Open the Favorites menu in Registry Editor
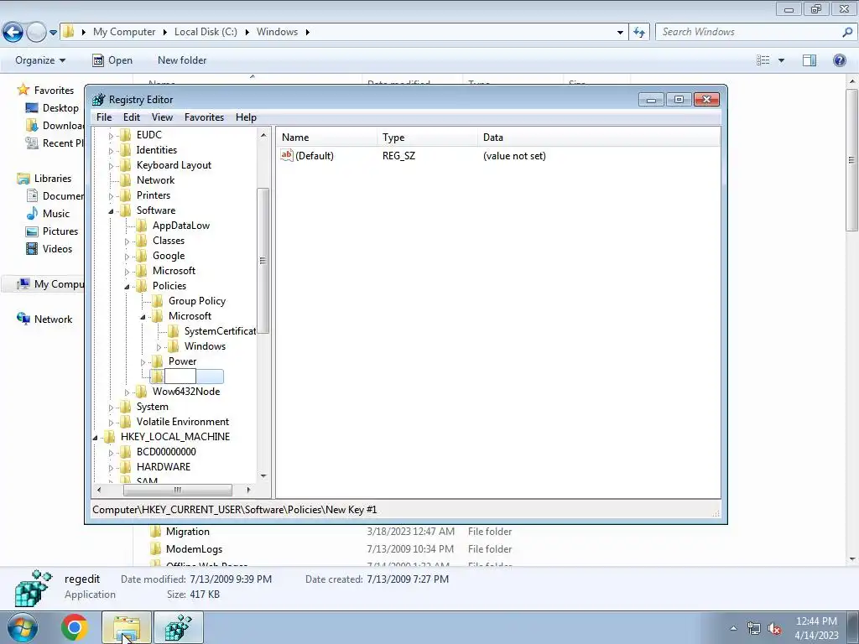The height and width of the screenshot is (644, 859). (204, 117)
